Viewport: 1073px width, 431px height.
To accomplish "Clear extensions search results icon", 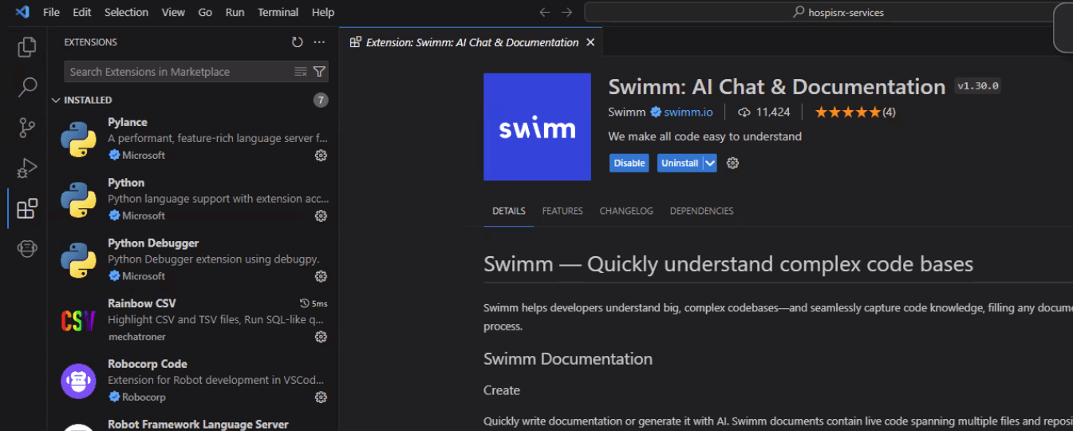I will coord(301,72).
